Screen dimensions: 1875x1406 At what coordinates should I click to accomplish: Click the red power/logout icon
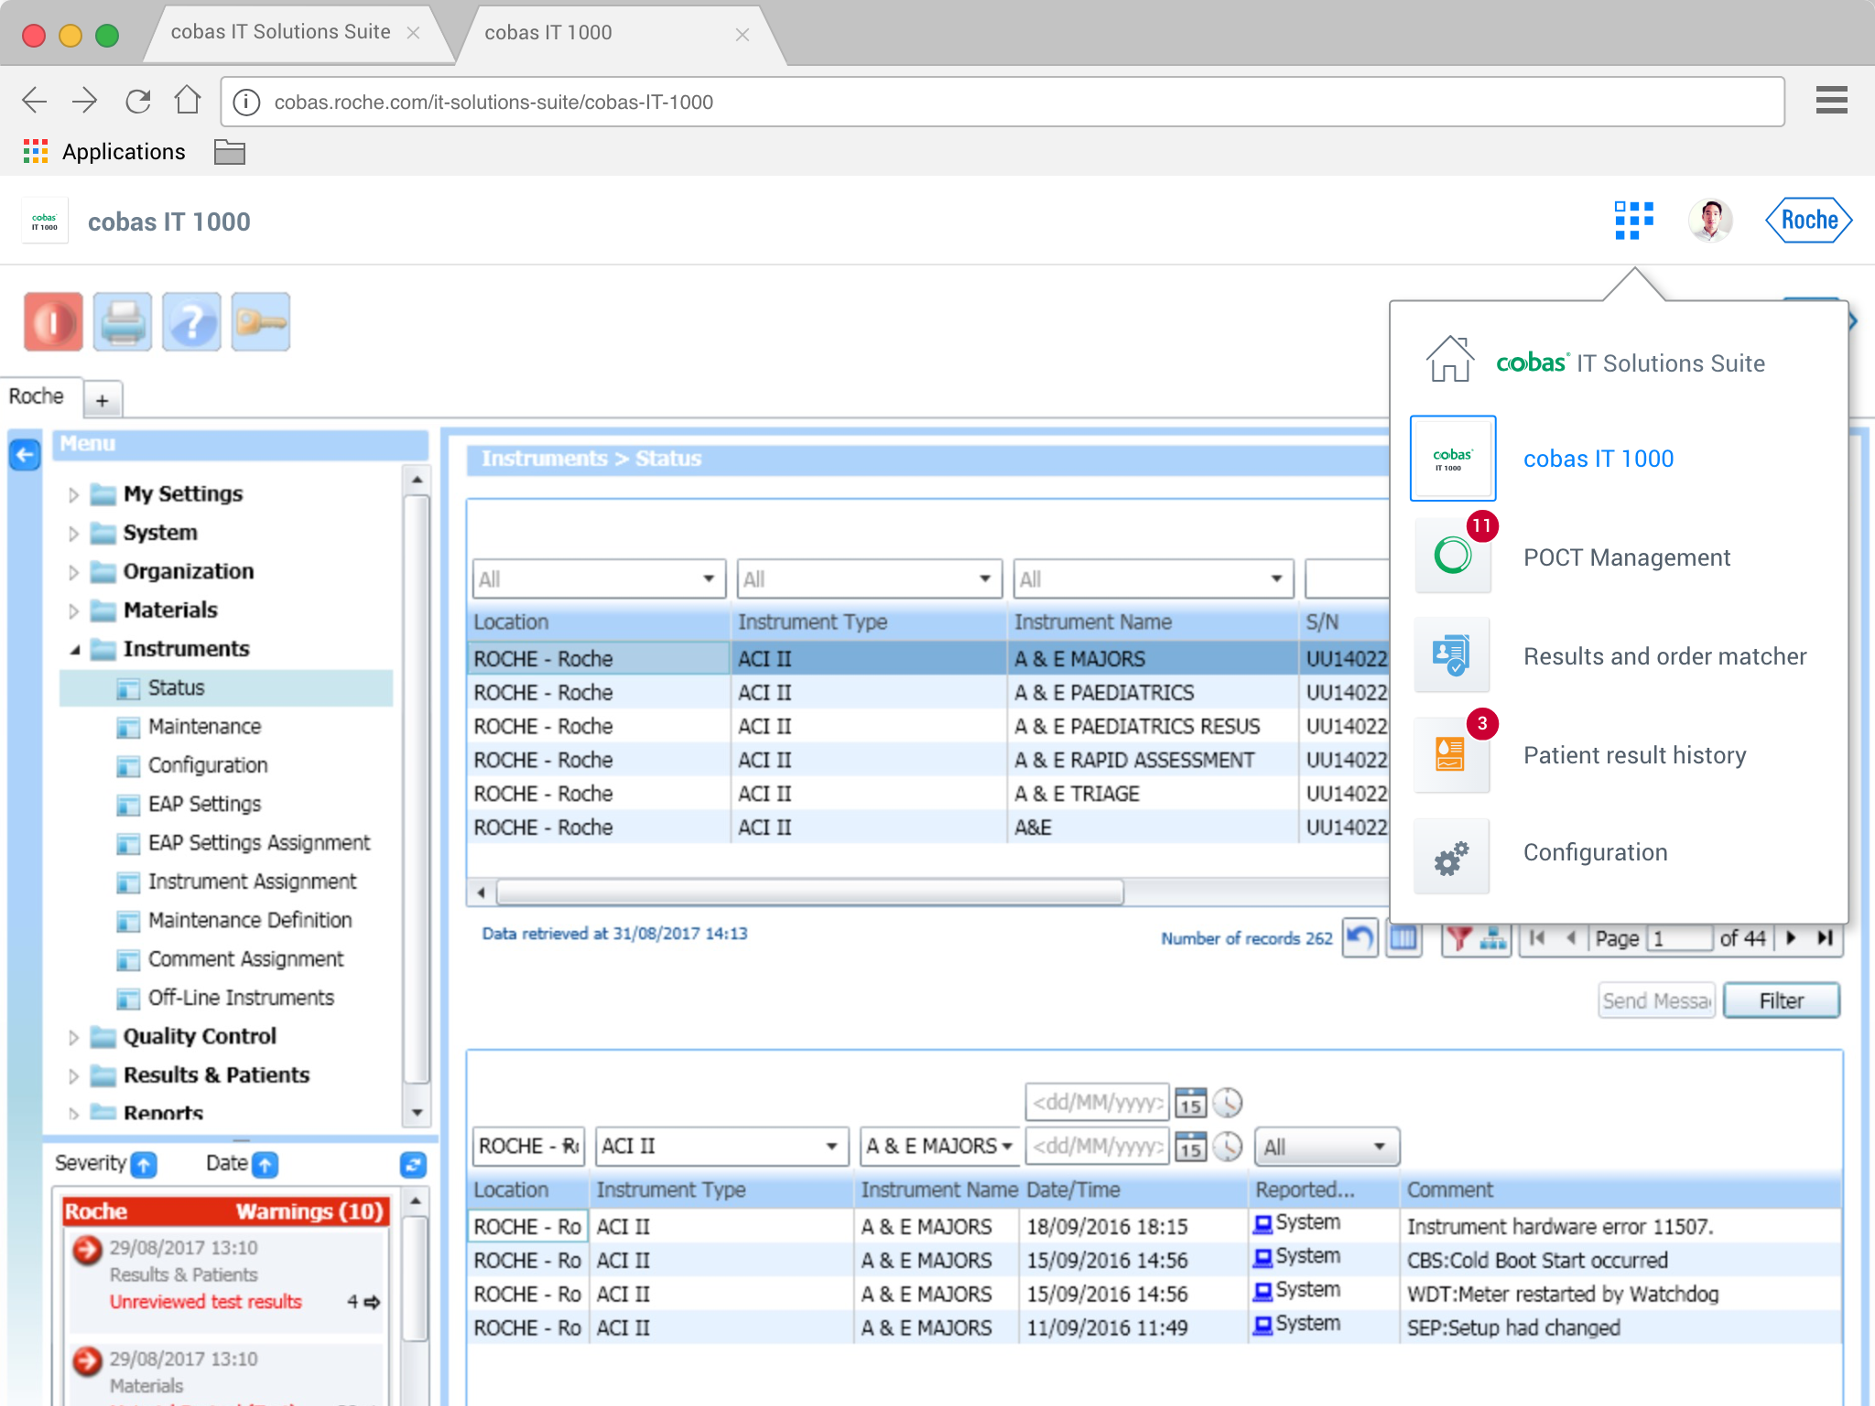(x=53, y=322)
